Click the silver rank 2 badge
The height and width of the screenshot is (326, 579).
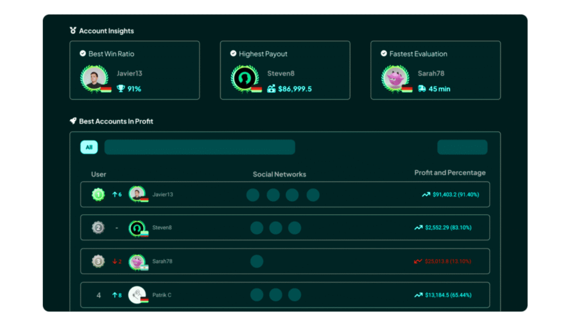[98, 228]
